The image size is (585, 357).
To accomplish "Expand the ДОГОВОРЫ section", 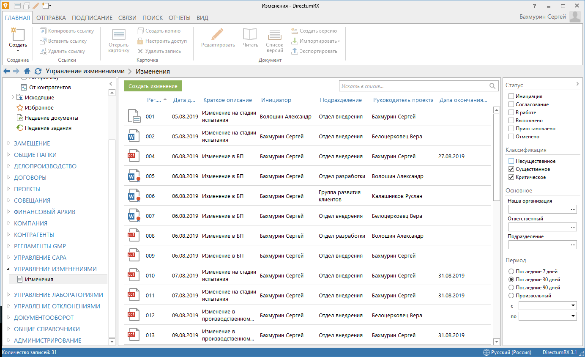I will pyautogui.click(x=8, y=178).
